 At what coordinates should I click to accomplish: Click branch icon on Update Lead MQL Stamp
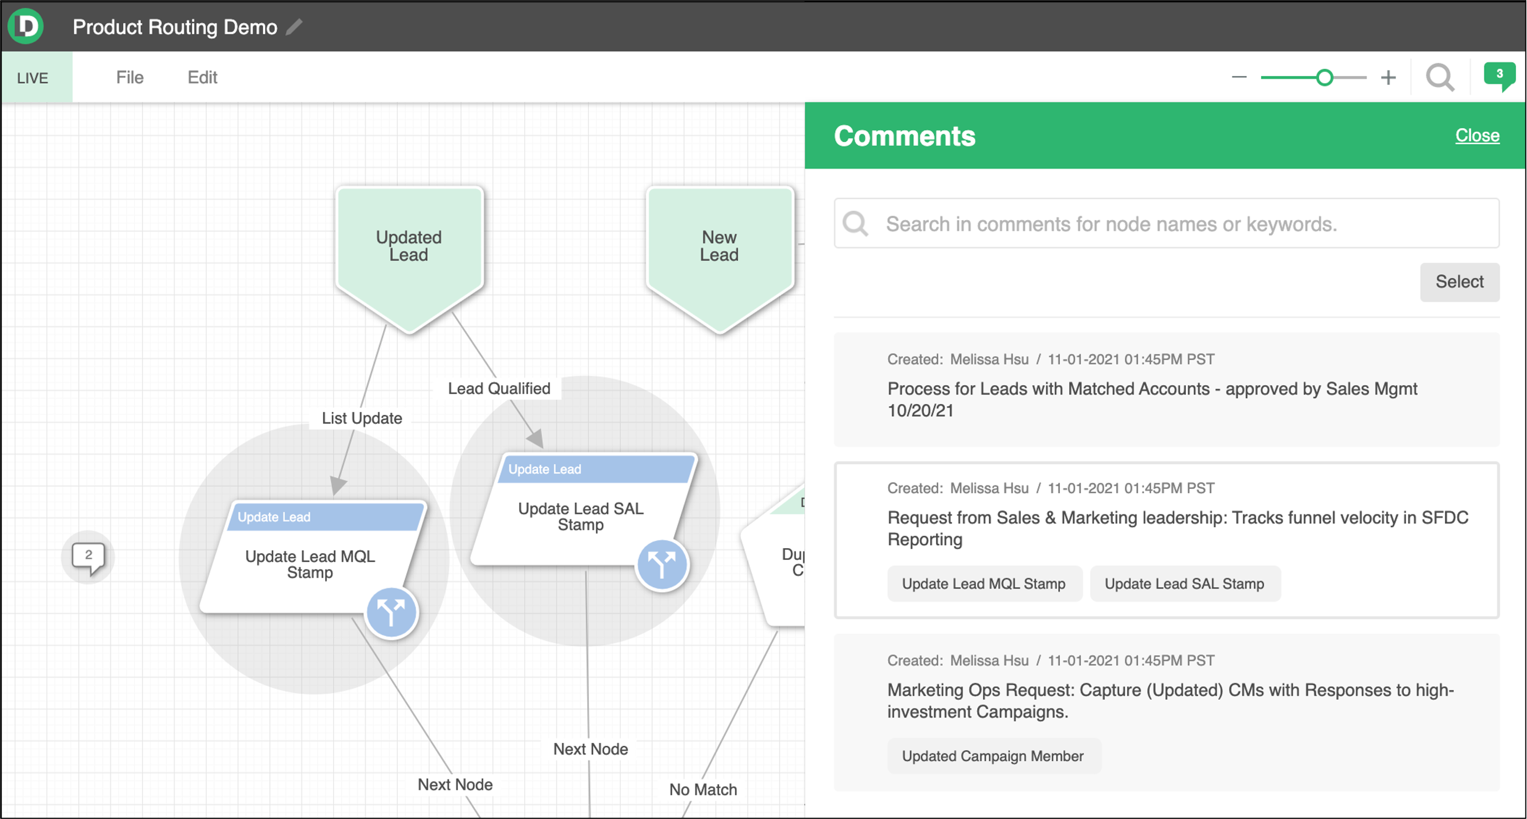pyautogui.click(x=391, y=612)
